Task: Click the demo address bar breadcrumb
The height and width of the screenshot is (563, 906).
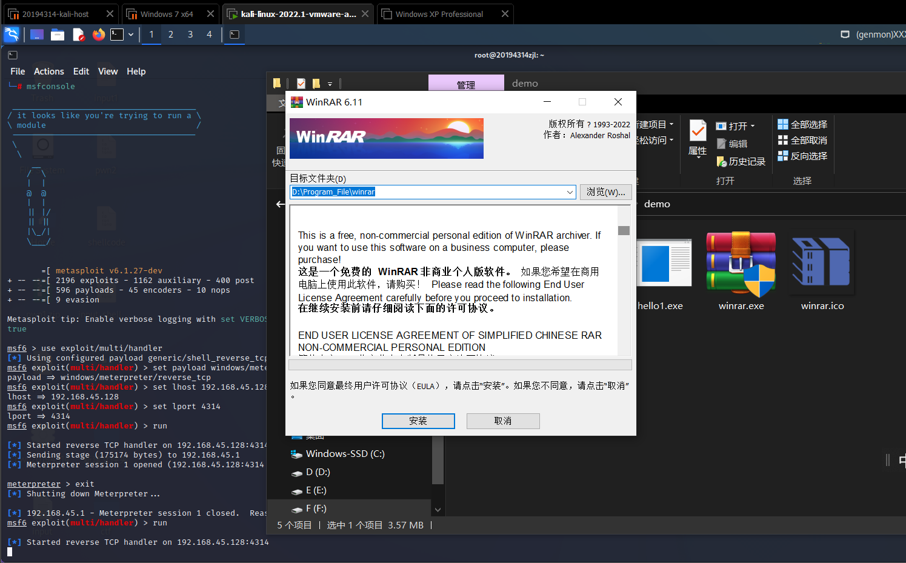Action: click(657, 204)
